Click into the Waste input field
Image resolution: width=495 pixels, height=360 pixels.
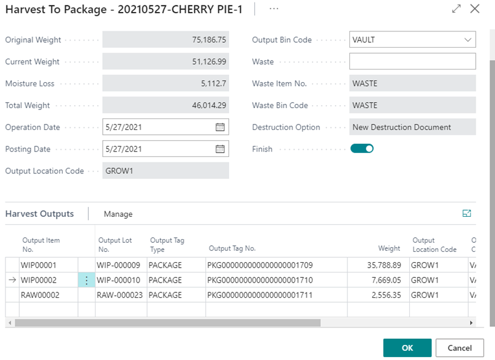412,62
